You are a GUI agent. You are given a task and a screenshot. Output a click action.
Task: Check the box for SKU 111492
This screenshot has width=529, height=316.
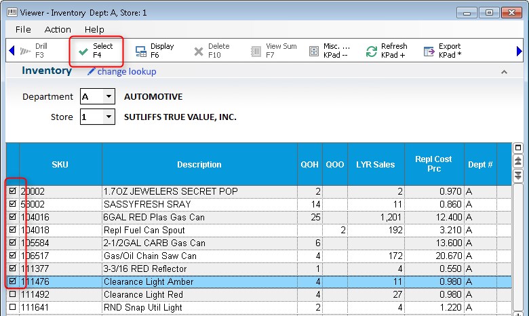pos(12,295)
